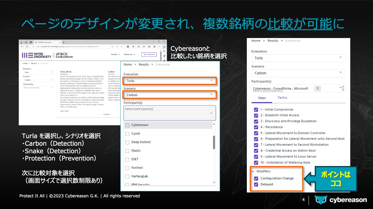The image size is (373, 209).
Task: Click Results breadcrumb in the right panel
Action: tap(273, 41)
